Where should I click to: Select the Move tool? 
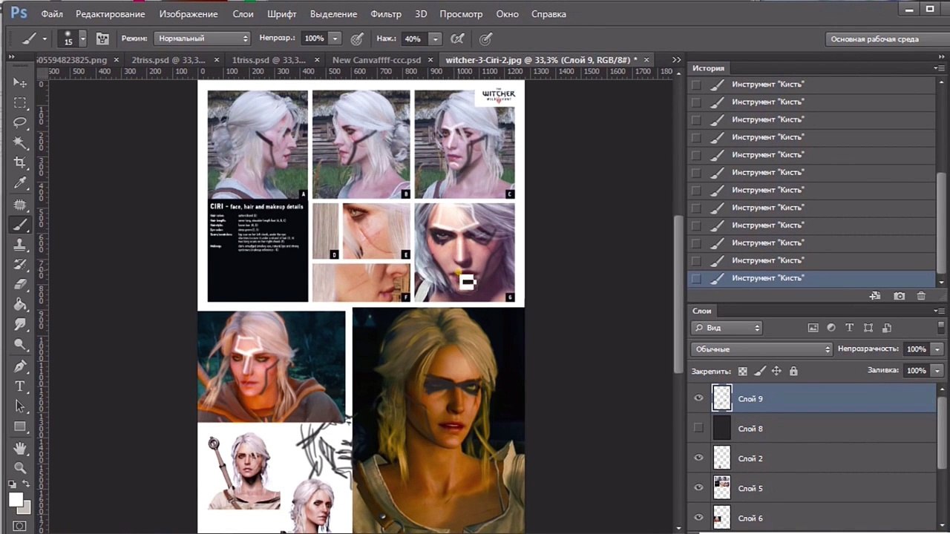click(20, 82)
